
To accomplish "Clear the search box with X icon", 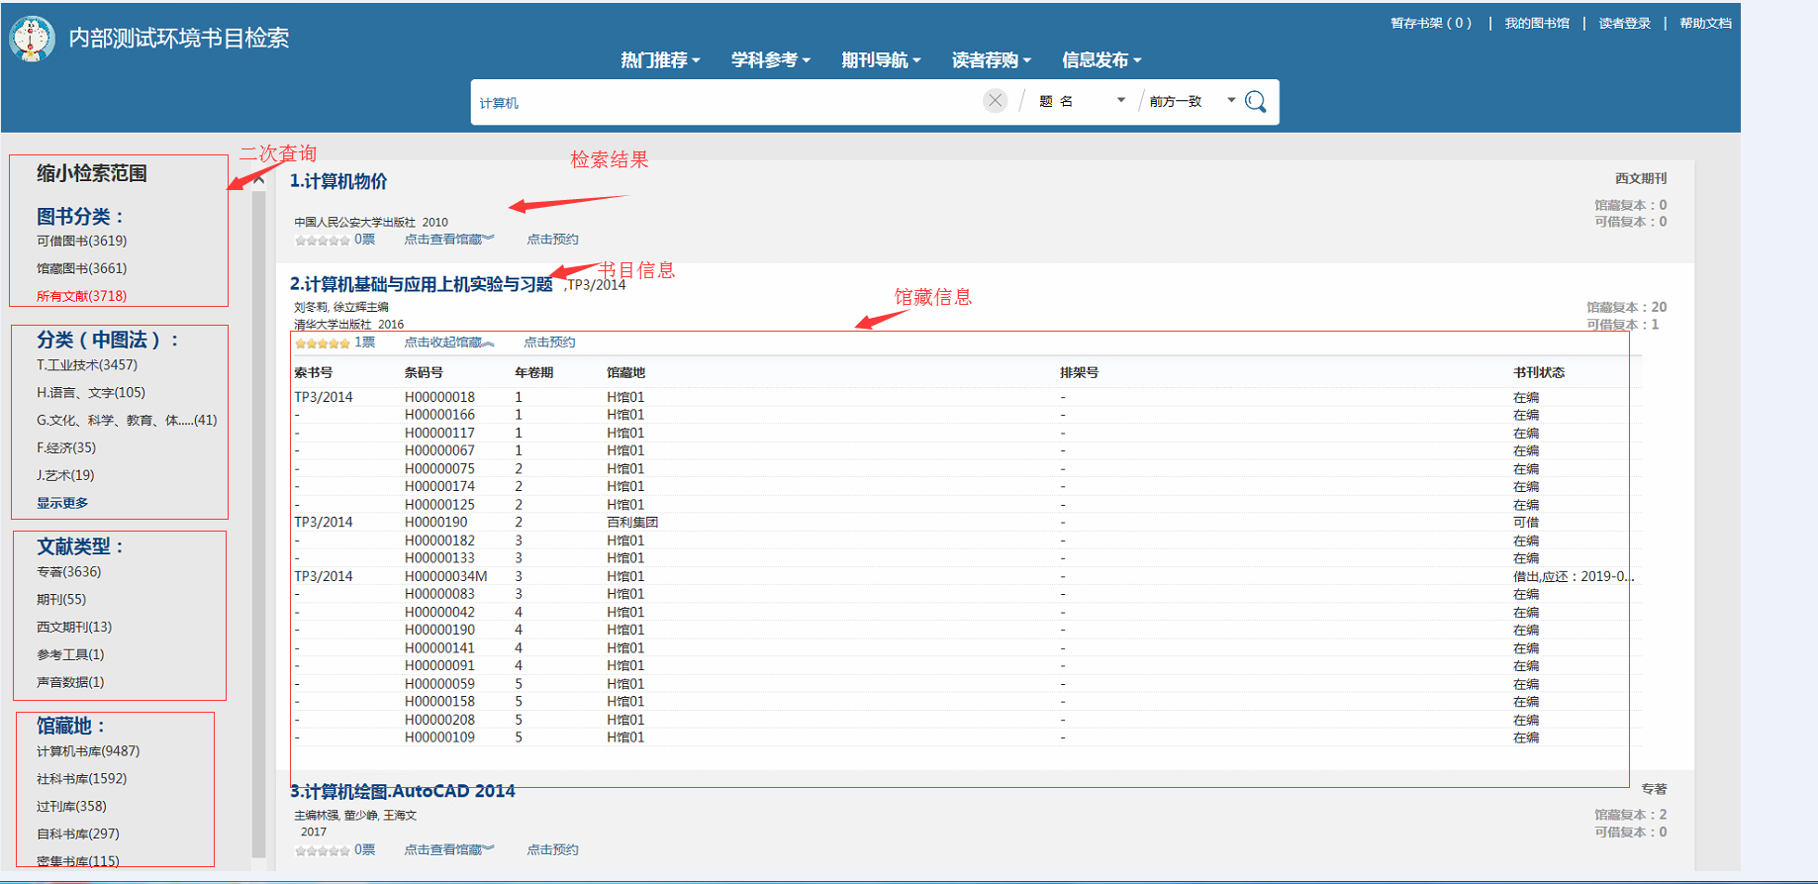I will [995, 101].
